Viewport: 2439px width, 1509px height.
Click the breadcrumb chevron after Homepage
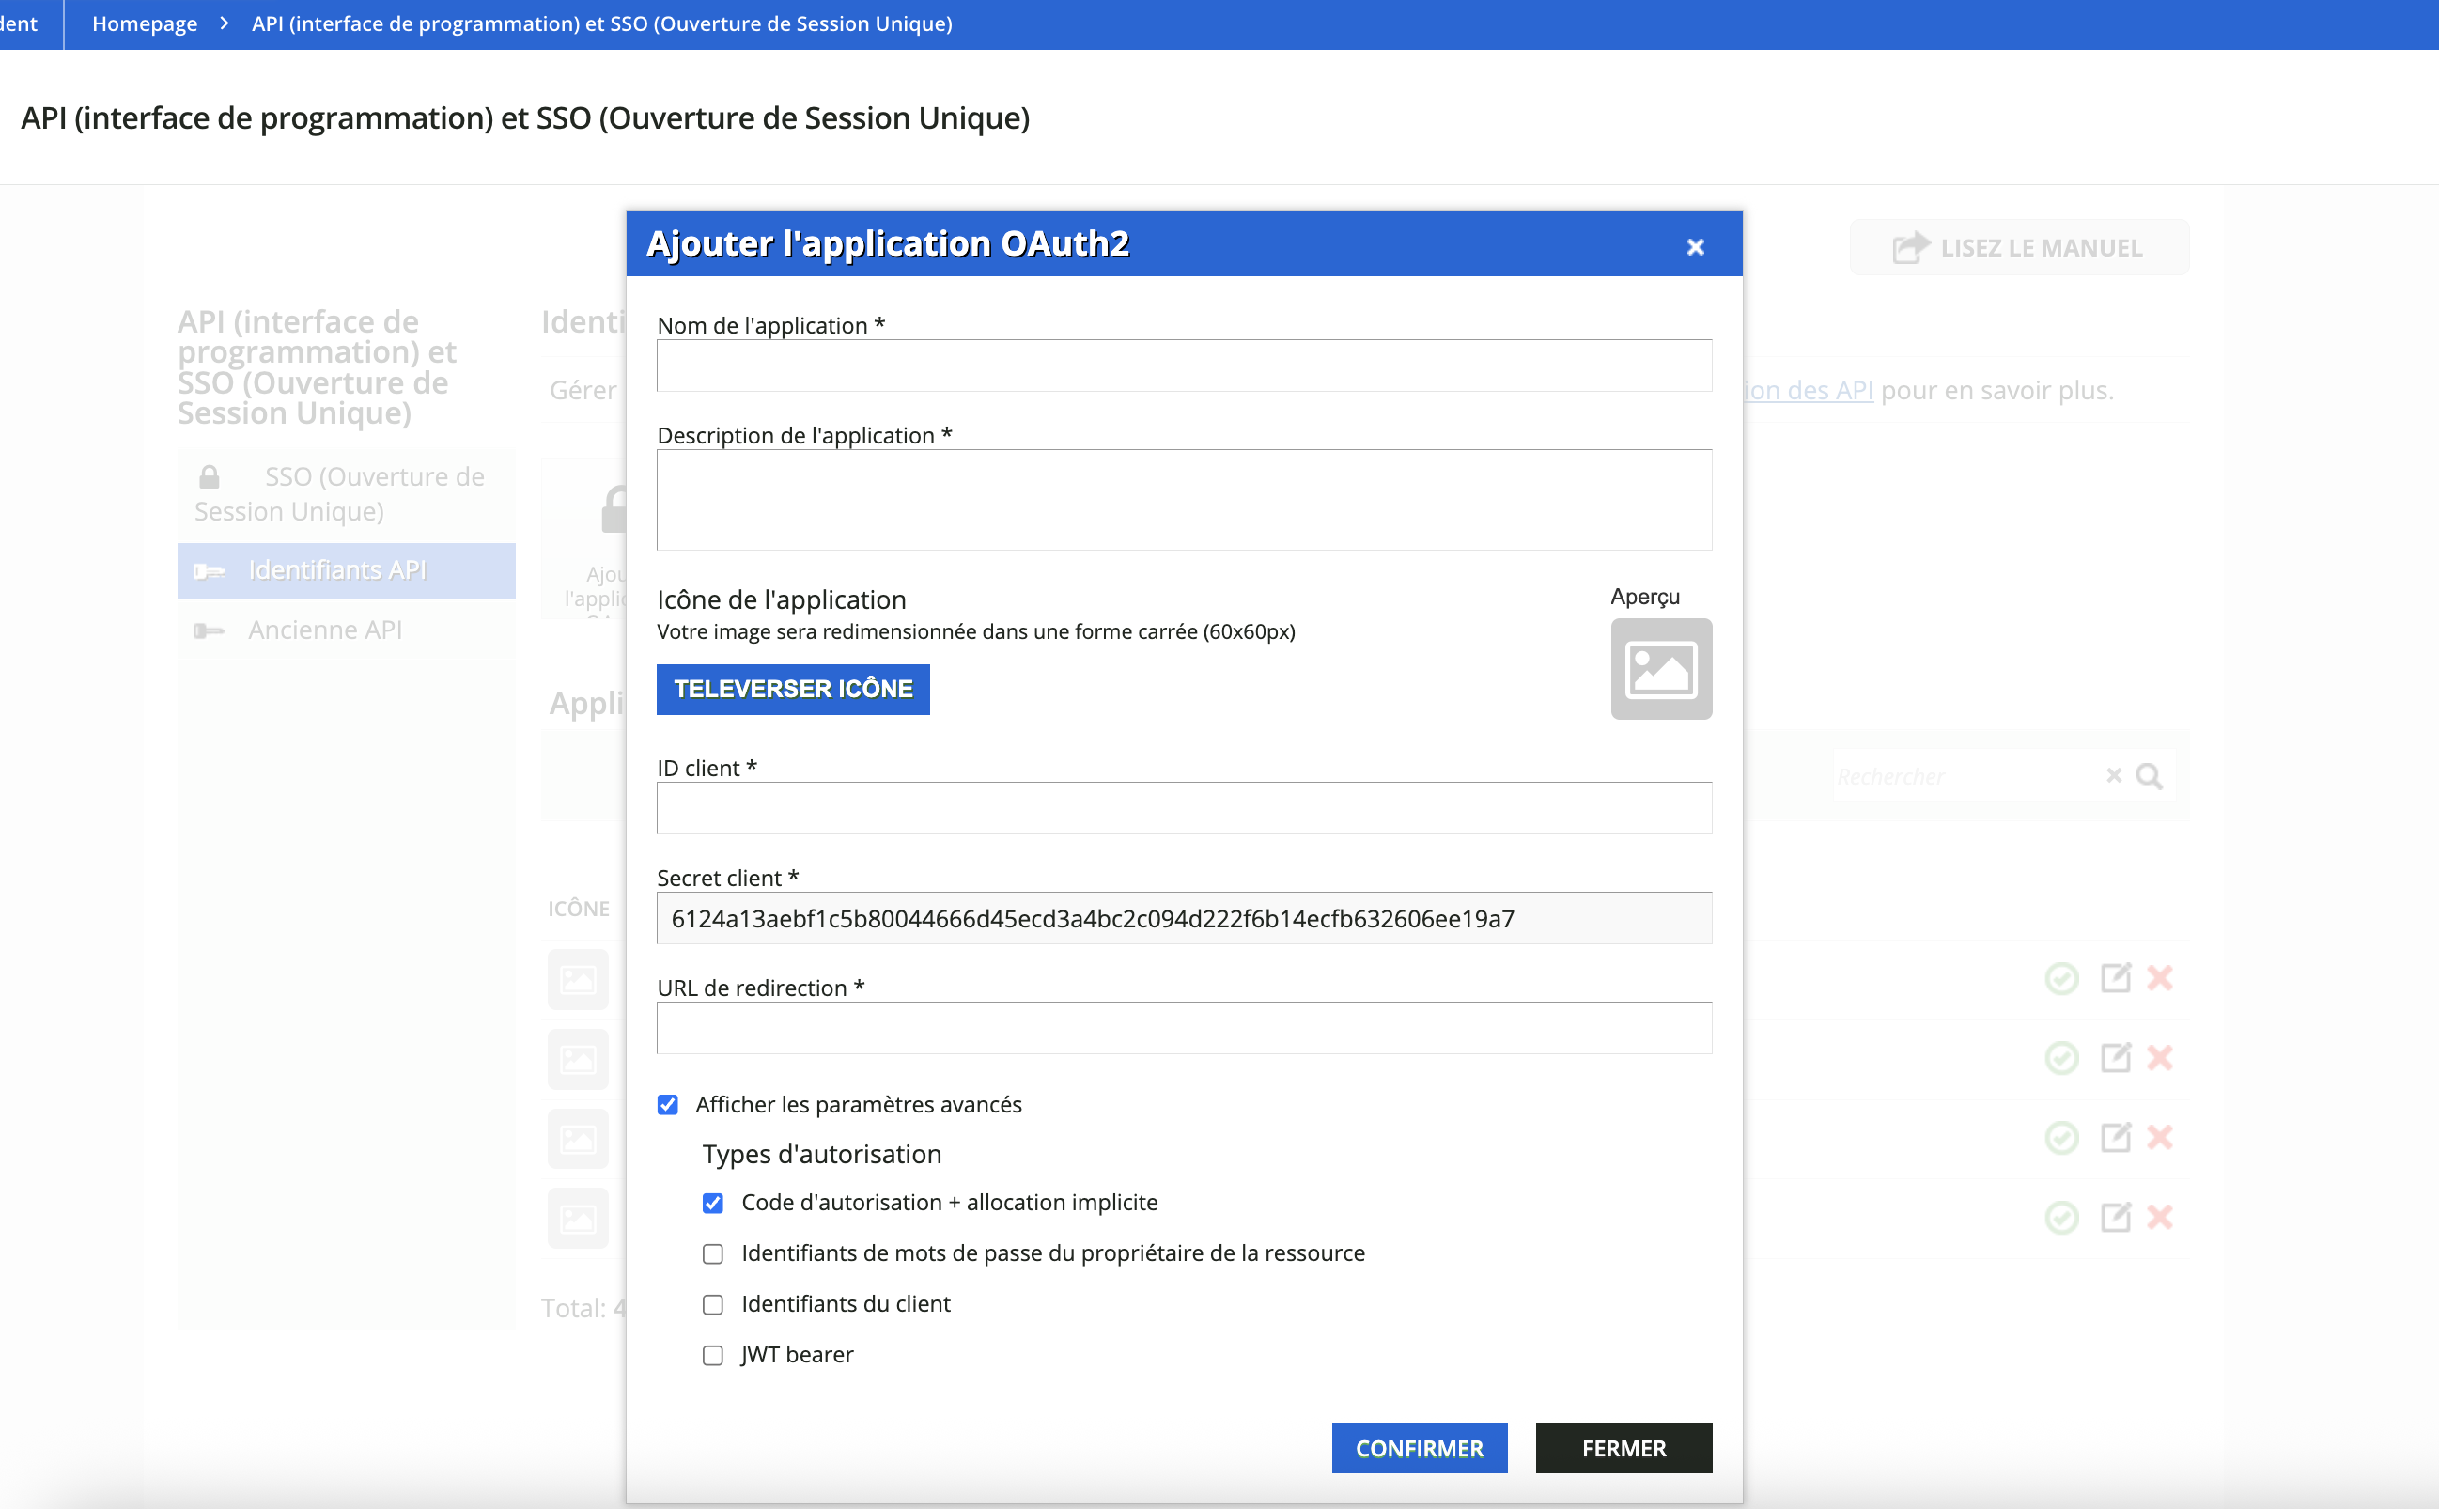(x=225, y=23)
